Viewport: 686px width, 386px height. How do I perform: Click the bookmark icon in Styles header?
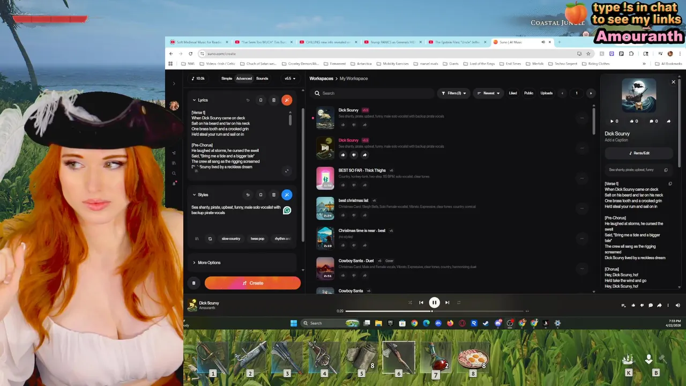coord(260,195)
